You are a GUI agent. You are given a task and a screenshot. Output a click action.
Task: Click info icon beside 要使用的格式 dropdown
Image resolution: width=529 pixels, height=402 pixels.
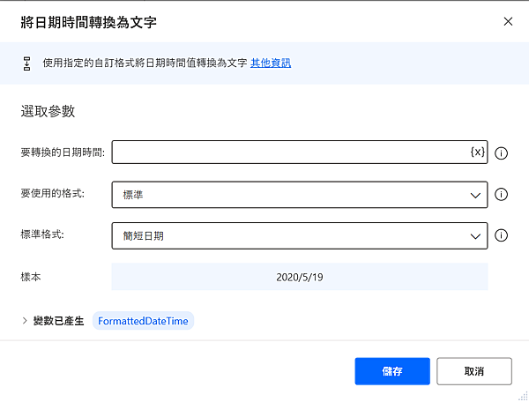(503, 194)
